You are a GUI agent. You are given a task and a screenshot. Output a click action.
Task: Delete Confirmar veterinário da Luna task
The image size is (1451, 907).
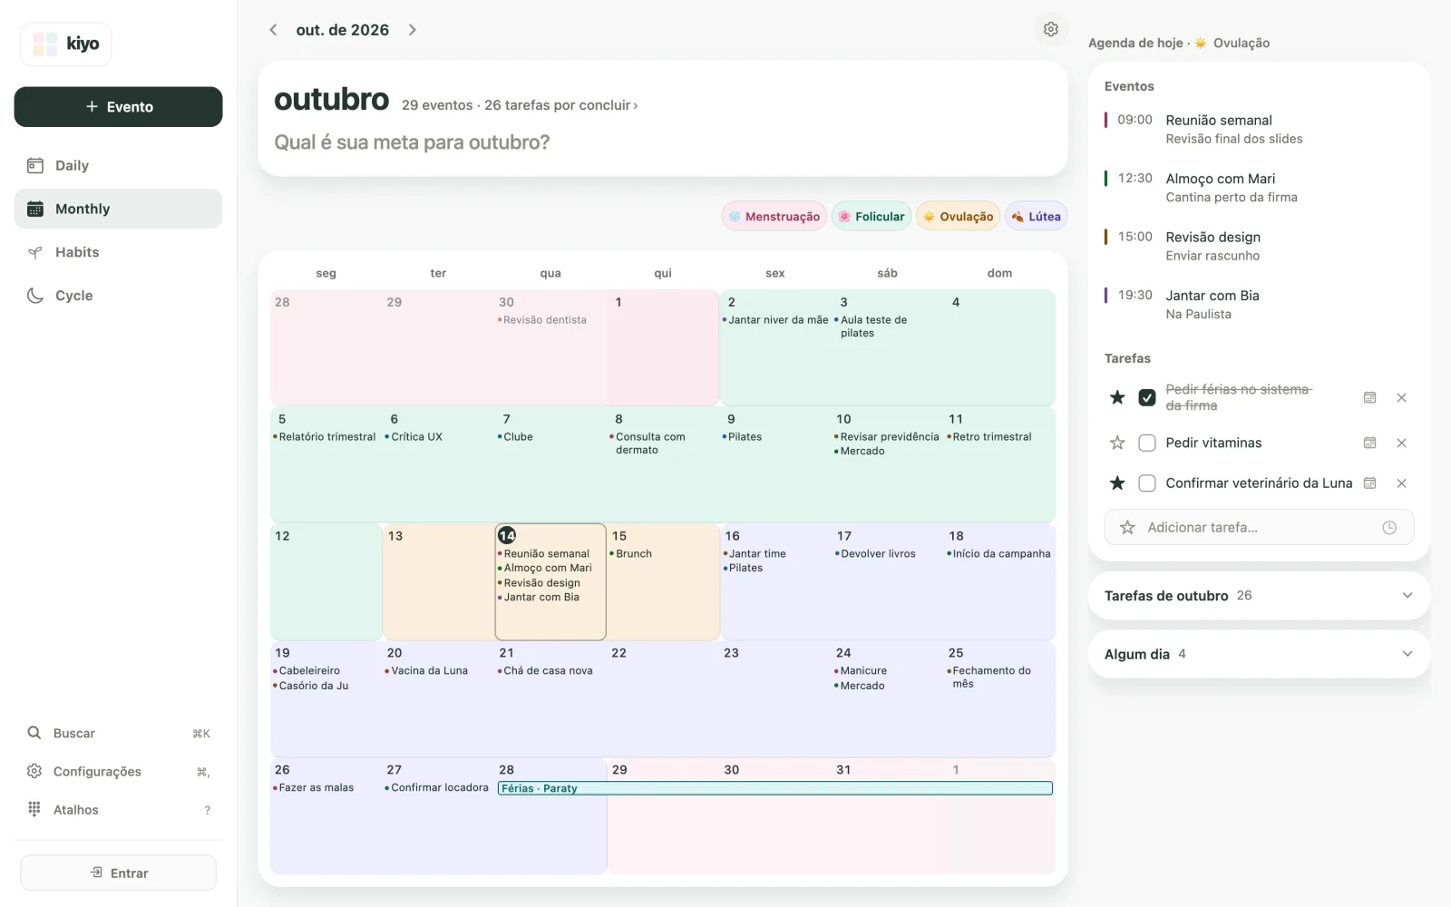click(1401, 483)
